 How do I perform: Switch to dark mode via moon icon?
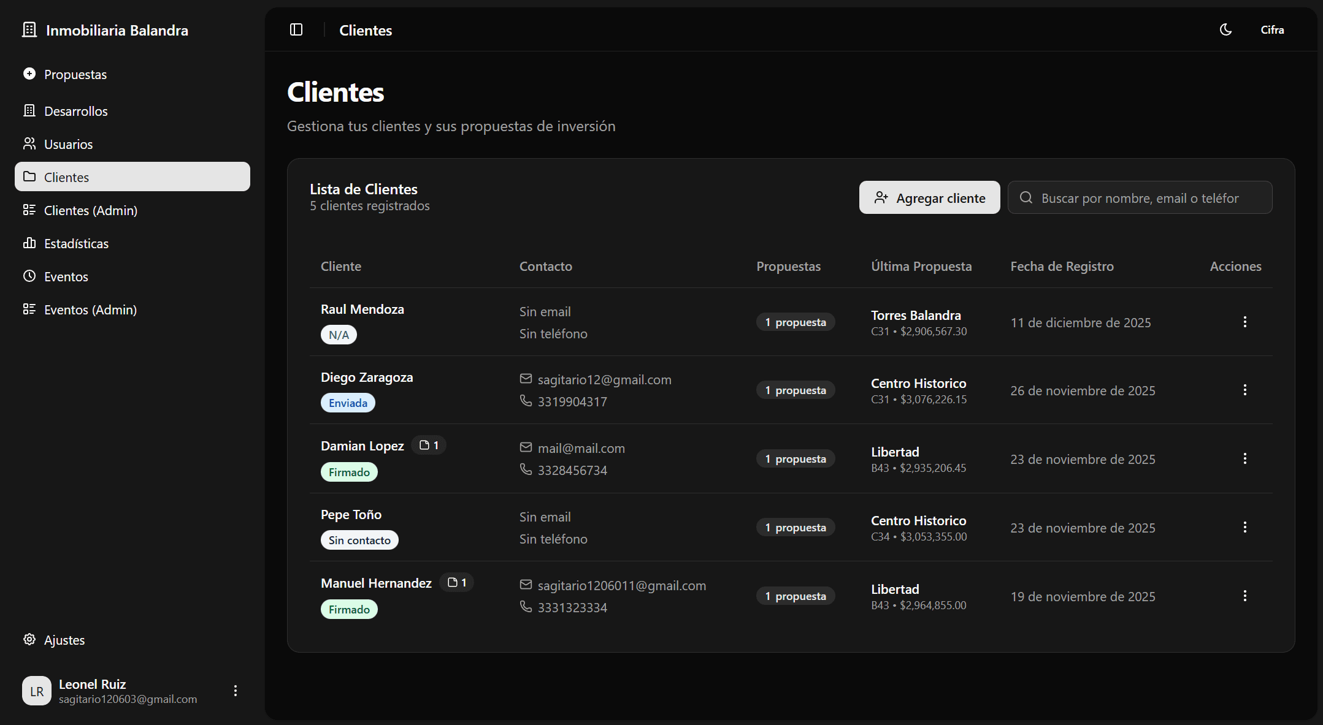1225,30
